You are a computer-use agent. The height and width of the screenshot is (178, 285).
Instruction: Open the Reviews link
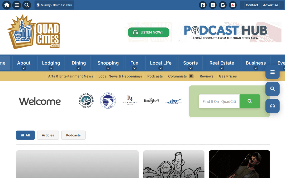tap(207, 76)
